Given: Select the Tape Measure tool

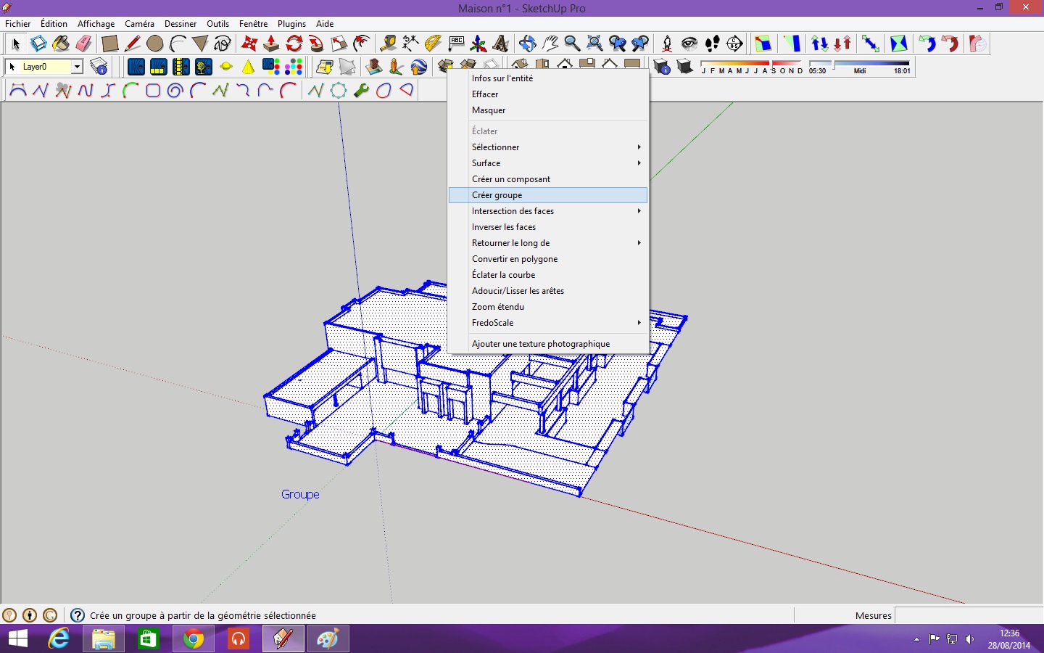Looking at the screenshot, I should [x=389, y=44].
